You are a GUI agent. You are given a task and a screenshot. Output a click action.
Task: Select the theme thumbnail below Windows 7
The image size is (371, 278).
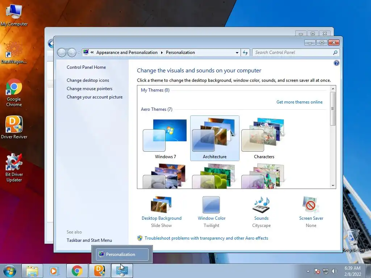(x=164, y=176)
